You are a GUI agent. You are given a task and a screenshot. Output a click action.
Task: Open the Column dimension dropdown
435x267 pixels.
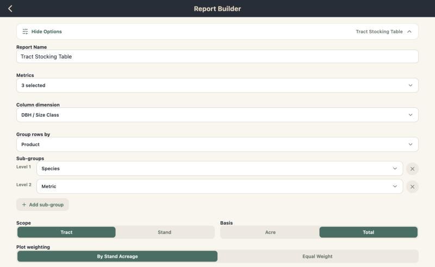pyautogui.click(x=217, y=115)
